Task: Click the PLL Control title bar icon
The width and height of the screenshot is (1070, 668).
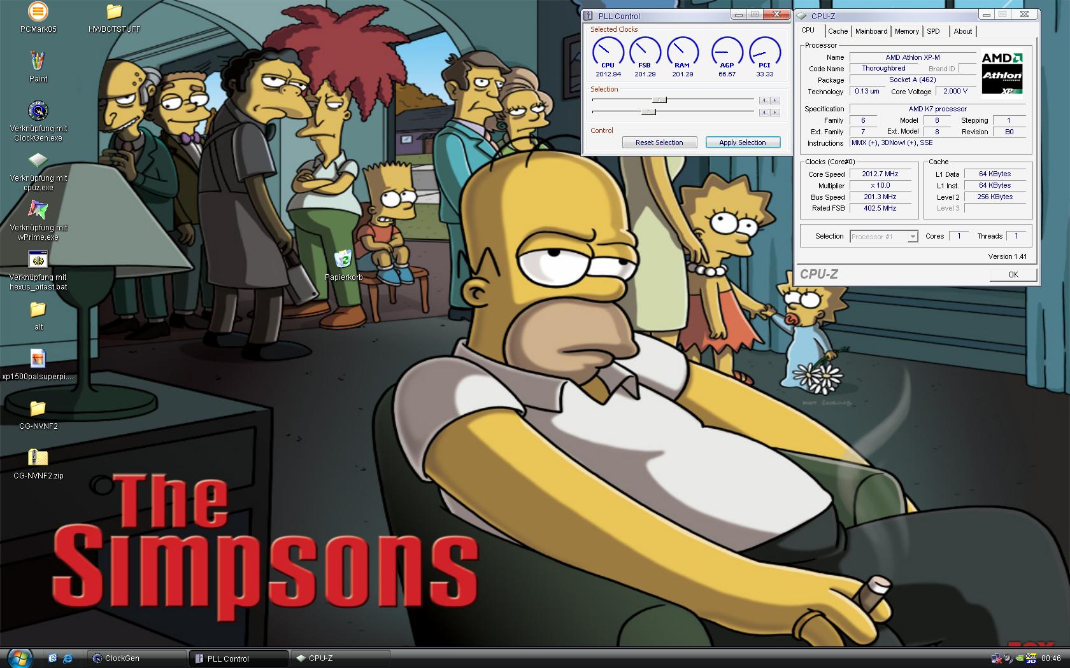Action: tap(589, 16)
